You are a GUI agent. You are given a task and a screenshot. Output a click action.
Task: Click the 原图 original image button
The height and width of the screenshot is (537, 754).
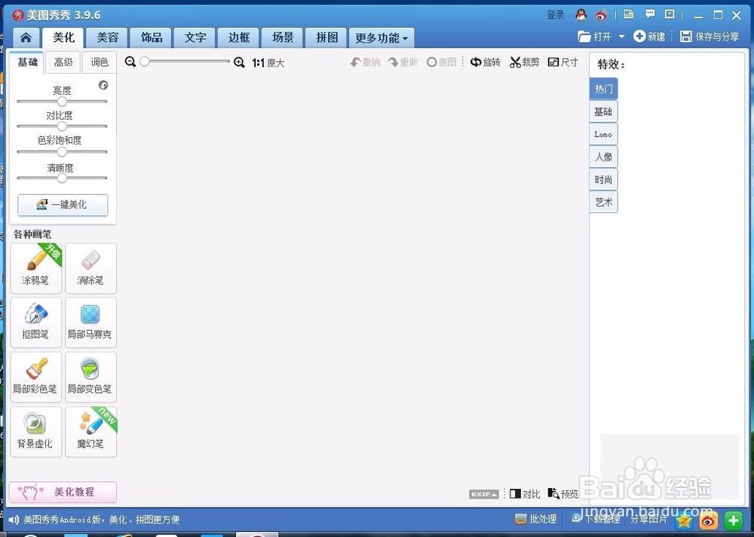pos(441,63)
